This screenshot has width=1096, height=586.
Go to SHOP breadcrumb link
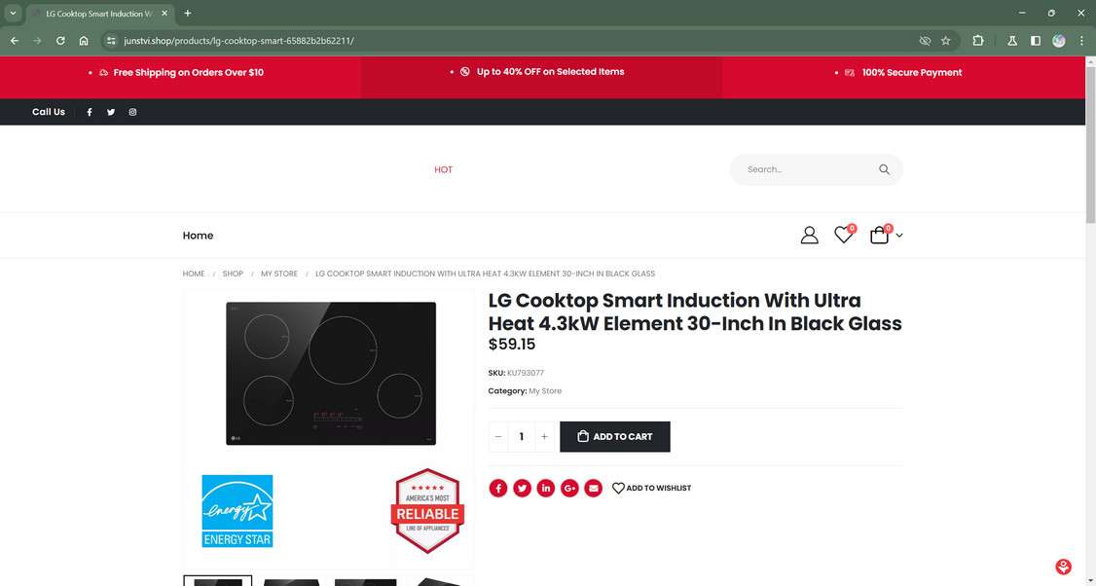pos(233,274)
